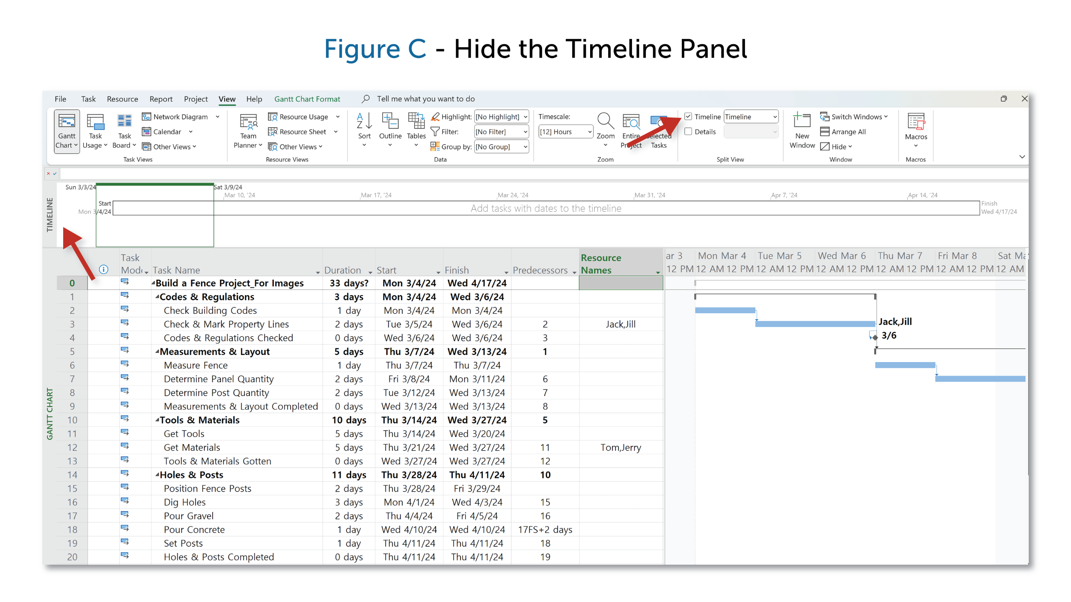
Task: Click the Gantt Chart view icon
Action: point(67,122)
